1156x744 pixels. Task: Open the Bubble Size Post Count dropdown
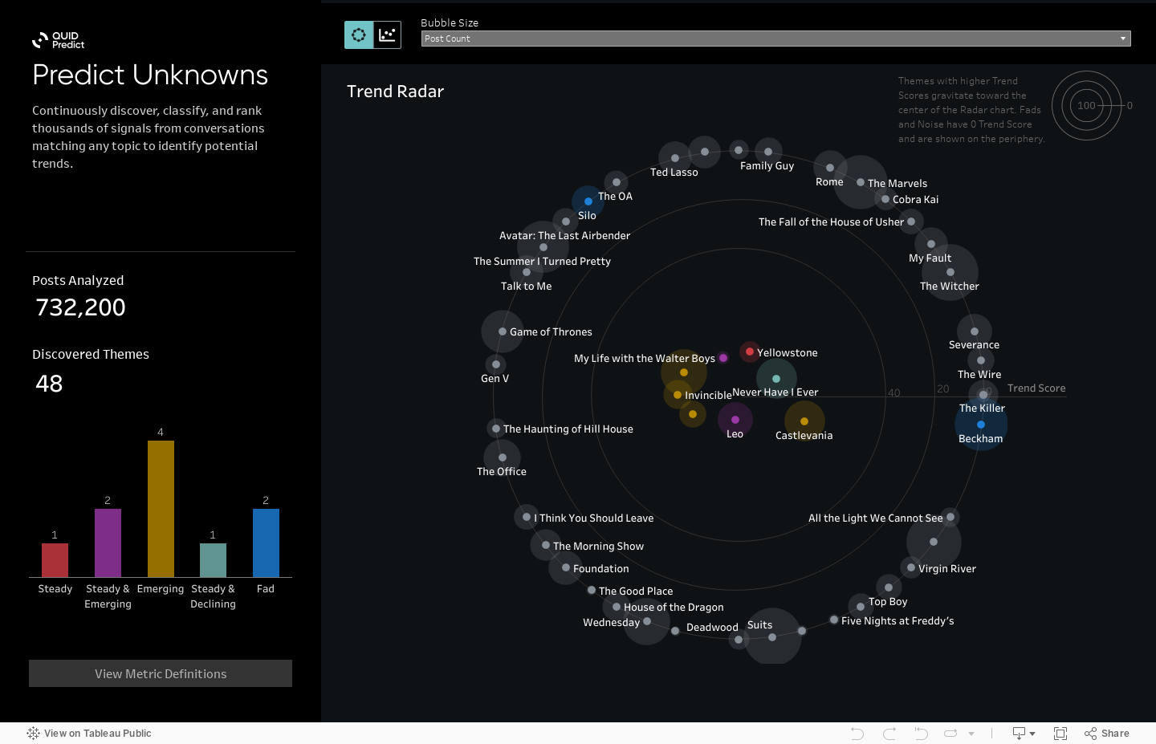(775, 39)
